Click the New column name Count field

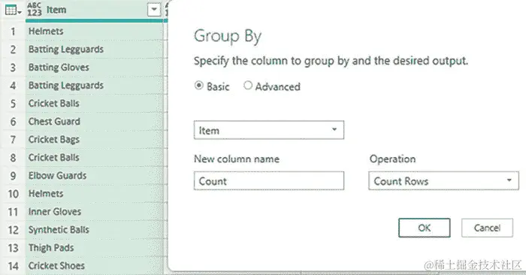(x=269, y=181)
